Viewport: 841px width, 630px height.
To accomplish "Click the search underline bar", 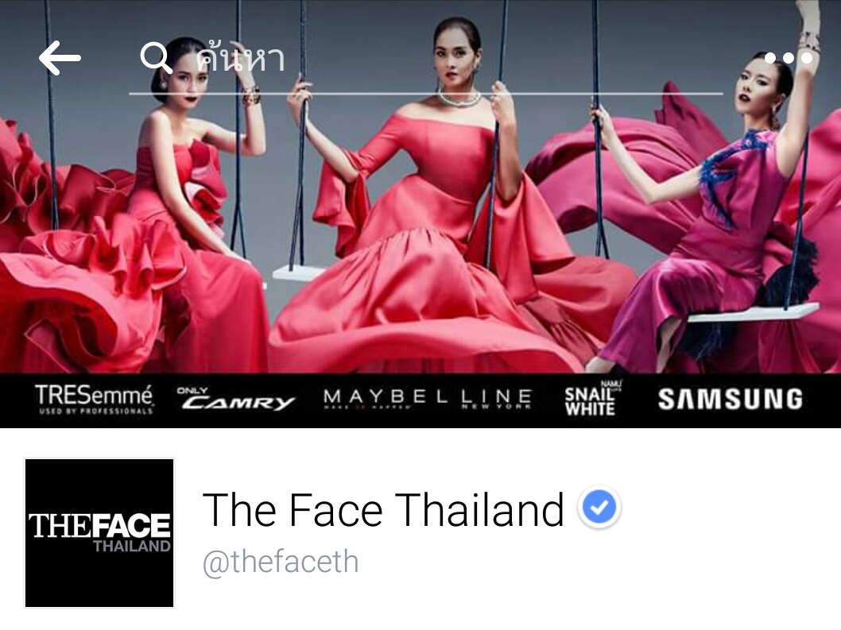I will click(426, 94).
